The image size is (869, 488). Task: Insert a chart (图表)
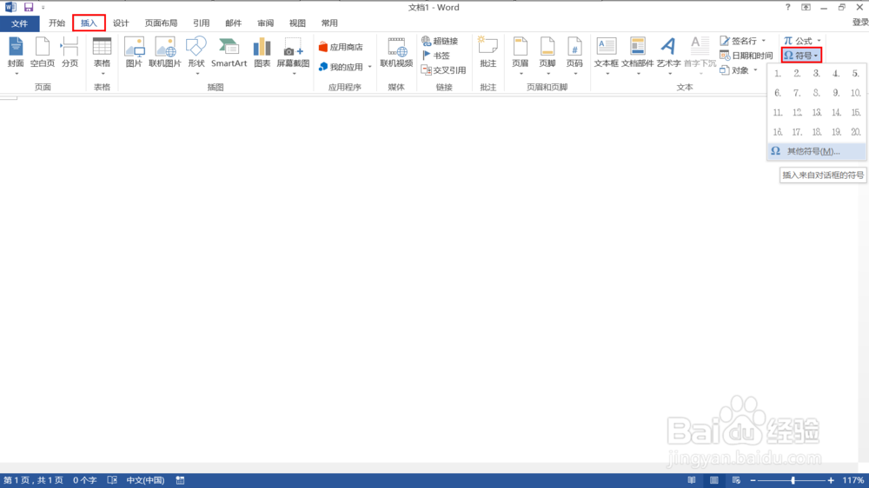[262, 53]
